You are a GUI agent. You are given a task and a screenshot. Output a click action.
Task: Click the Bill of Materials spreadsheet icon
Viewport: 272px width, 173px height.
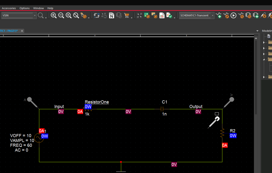click(x=162, y=15)
